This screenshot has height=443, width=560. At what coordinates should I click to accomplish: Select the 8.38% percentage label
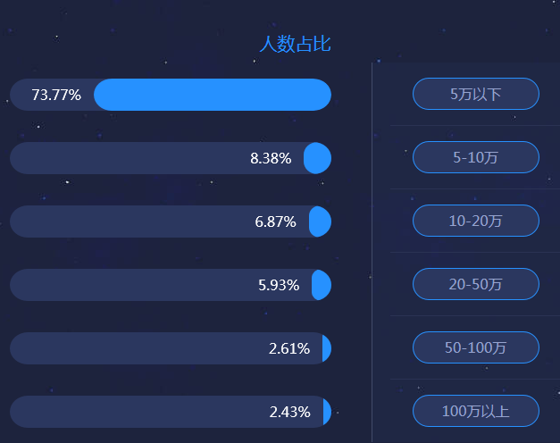coord(271,158)
